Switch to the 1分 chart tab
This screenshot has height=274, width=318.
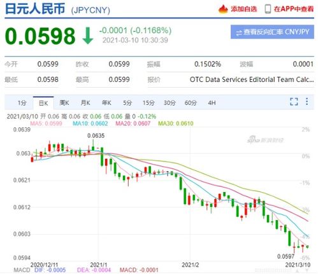22,103
